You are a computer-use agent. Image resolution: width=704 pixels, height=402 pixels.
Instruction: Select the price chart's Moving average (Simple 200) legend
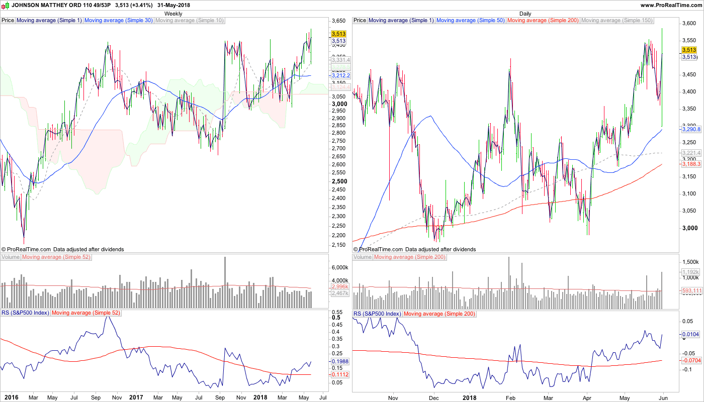click(x=543, y=21)
